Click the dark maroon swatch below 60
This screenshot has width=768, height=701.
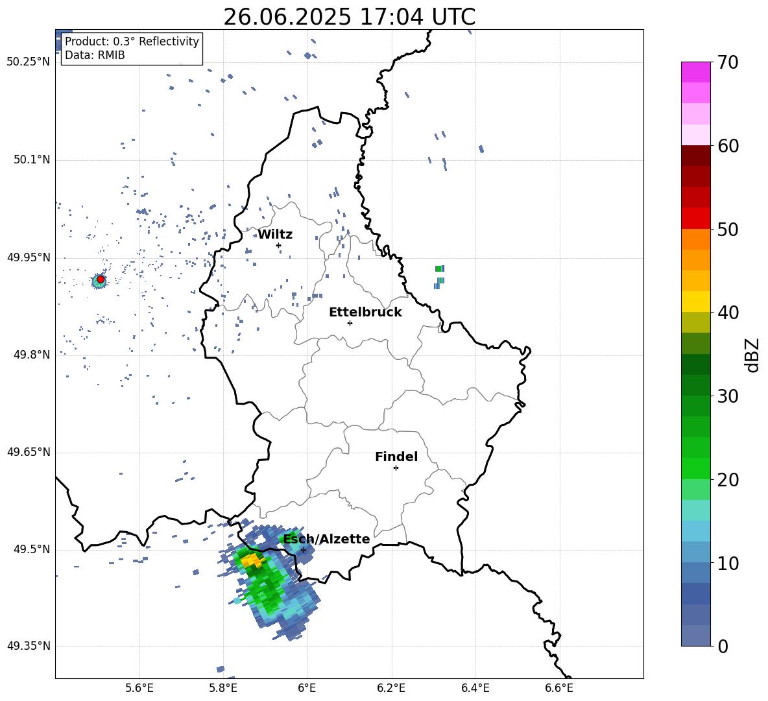(x=695, y=156)
